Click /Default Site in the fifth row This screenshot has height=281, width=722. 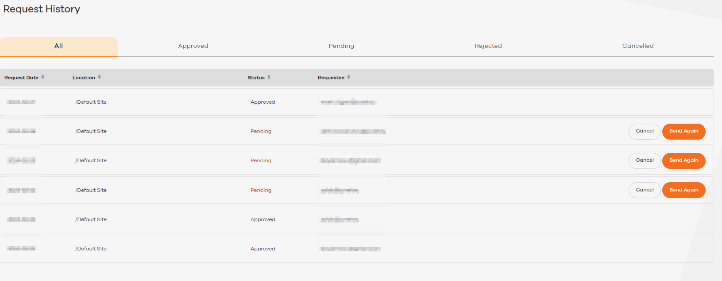[x=91, y=220]
